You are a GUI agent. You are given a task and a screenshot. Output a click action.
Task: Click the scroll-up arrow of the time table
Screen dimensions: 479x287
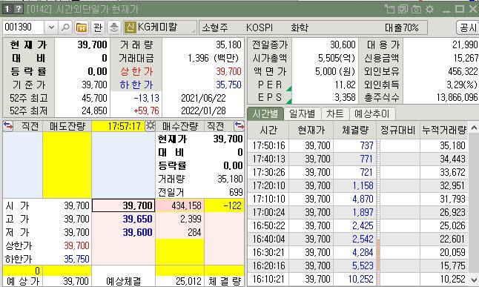point(474,128)
